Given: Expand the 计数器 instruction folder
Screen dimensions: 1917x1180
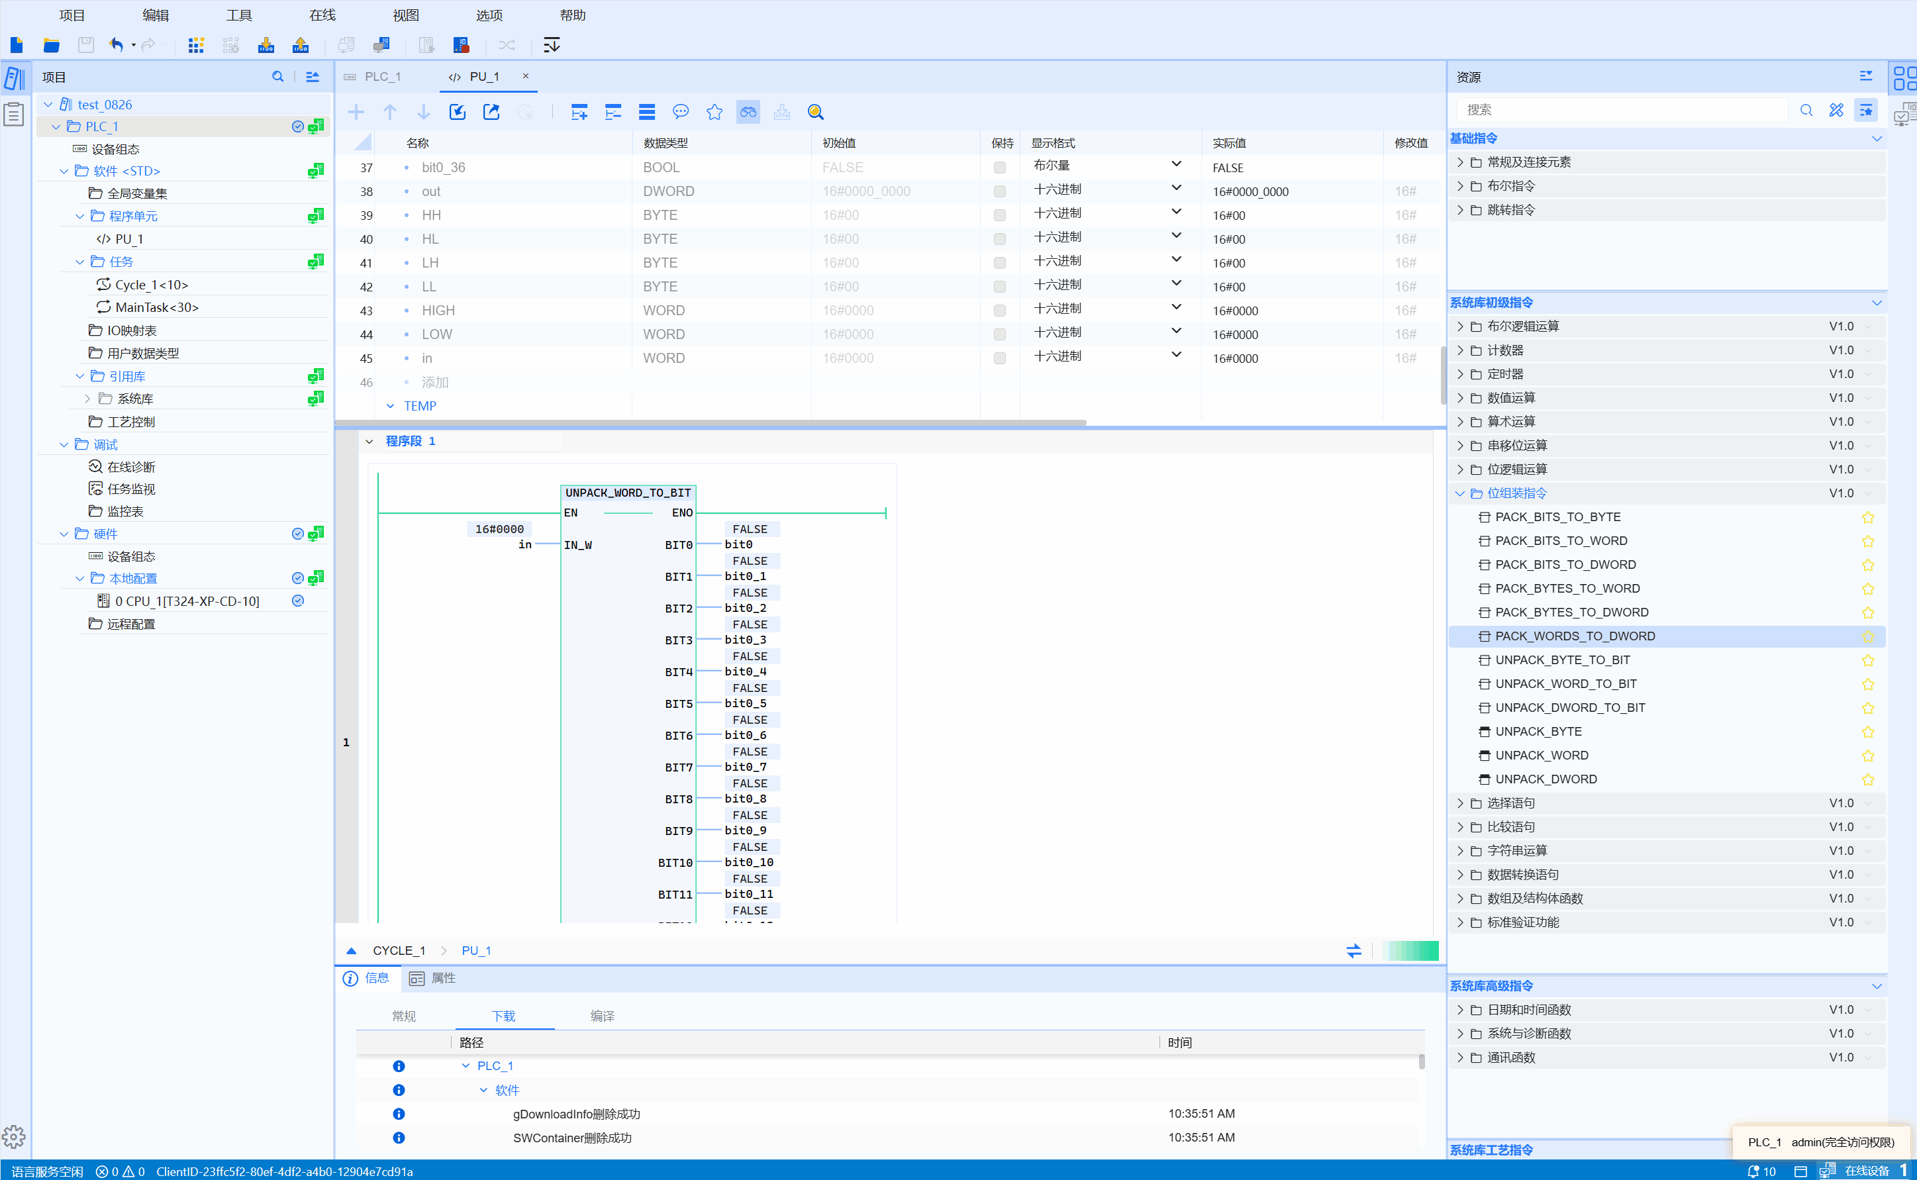Looking at the screenshot, I should click(1460, 350).
